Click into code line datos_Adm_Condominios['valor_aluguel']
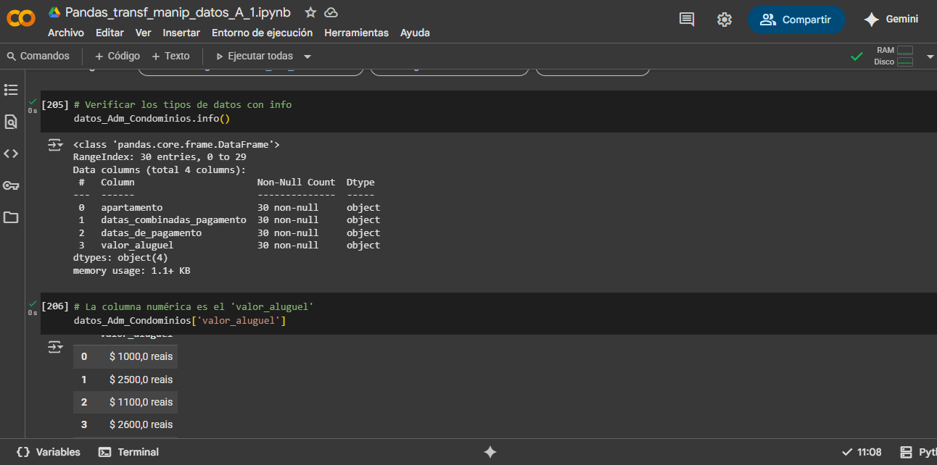The width and height of the screenshot is (937, 465). [x=180, y=319]
